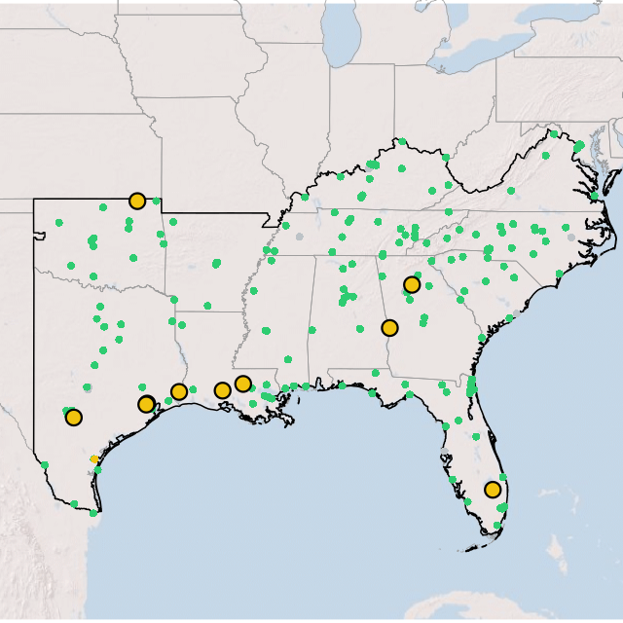Click easternmost yellow marker in Louisiana

(x=243, y=384)
